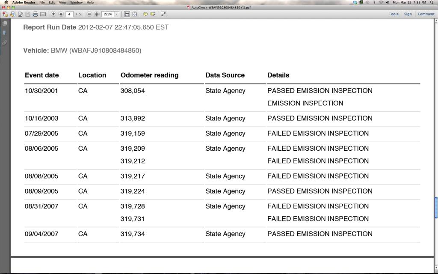
Task: Open the Sign pane
Action: pos(408,14)
